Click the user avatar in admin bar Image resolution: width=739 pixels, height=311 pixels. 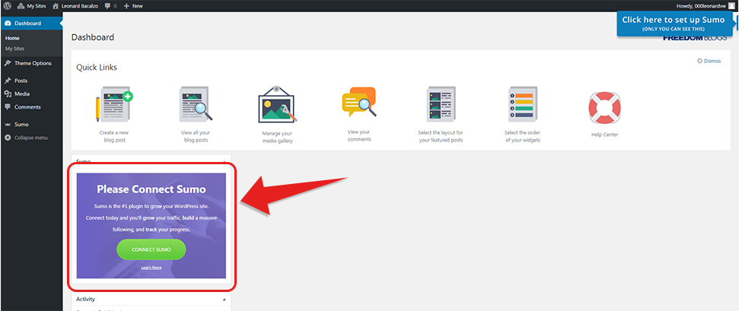731,6
